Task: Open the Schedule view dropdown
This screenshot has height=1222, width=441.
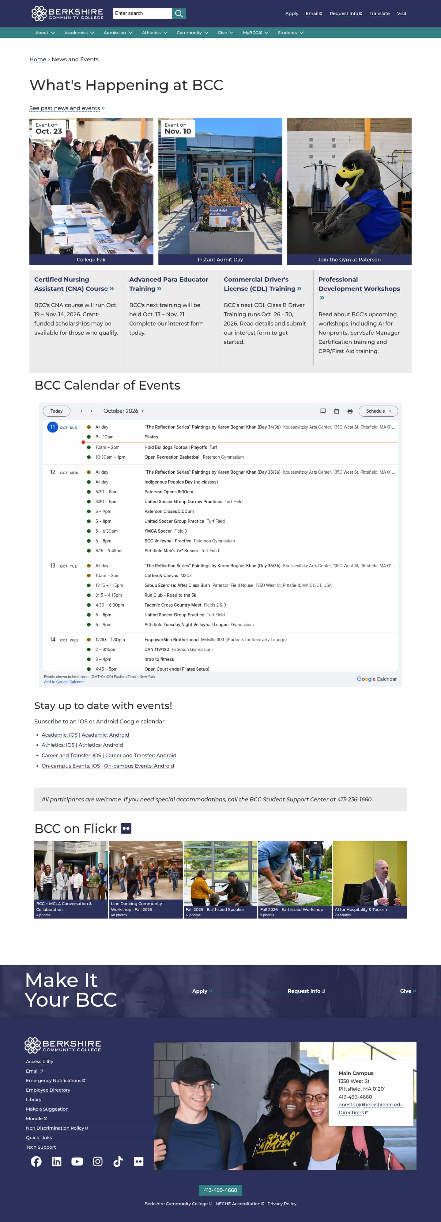Action: tap(378, 411)
